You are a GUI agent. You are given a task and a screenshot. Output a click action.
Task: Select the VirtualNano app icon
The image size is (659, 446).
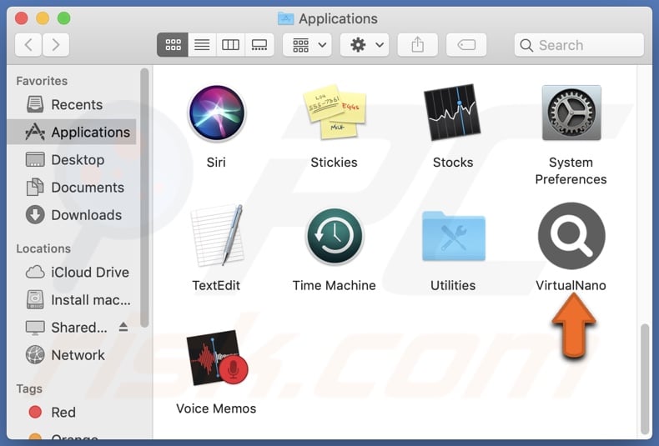coord(571,236)
